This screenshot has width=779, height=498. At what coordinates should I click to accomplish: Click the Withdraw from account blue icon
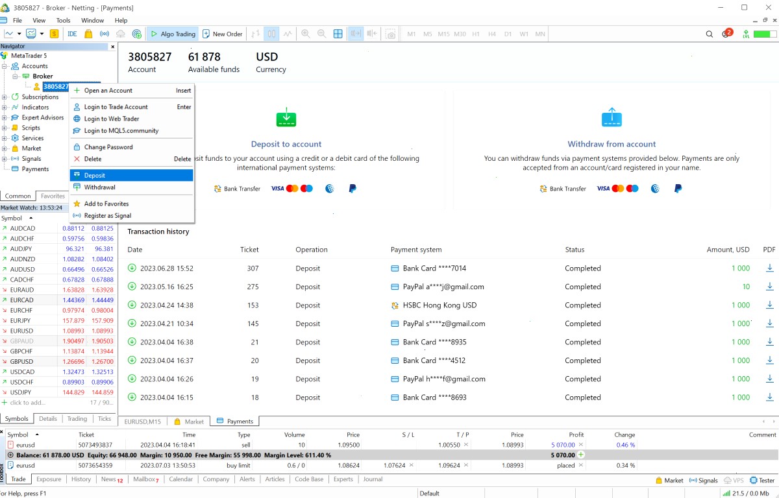tap(612, 118)
